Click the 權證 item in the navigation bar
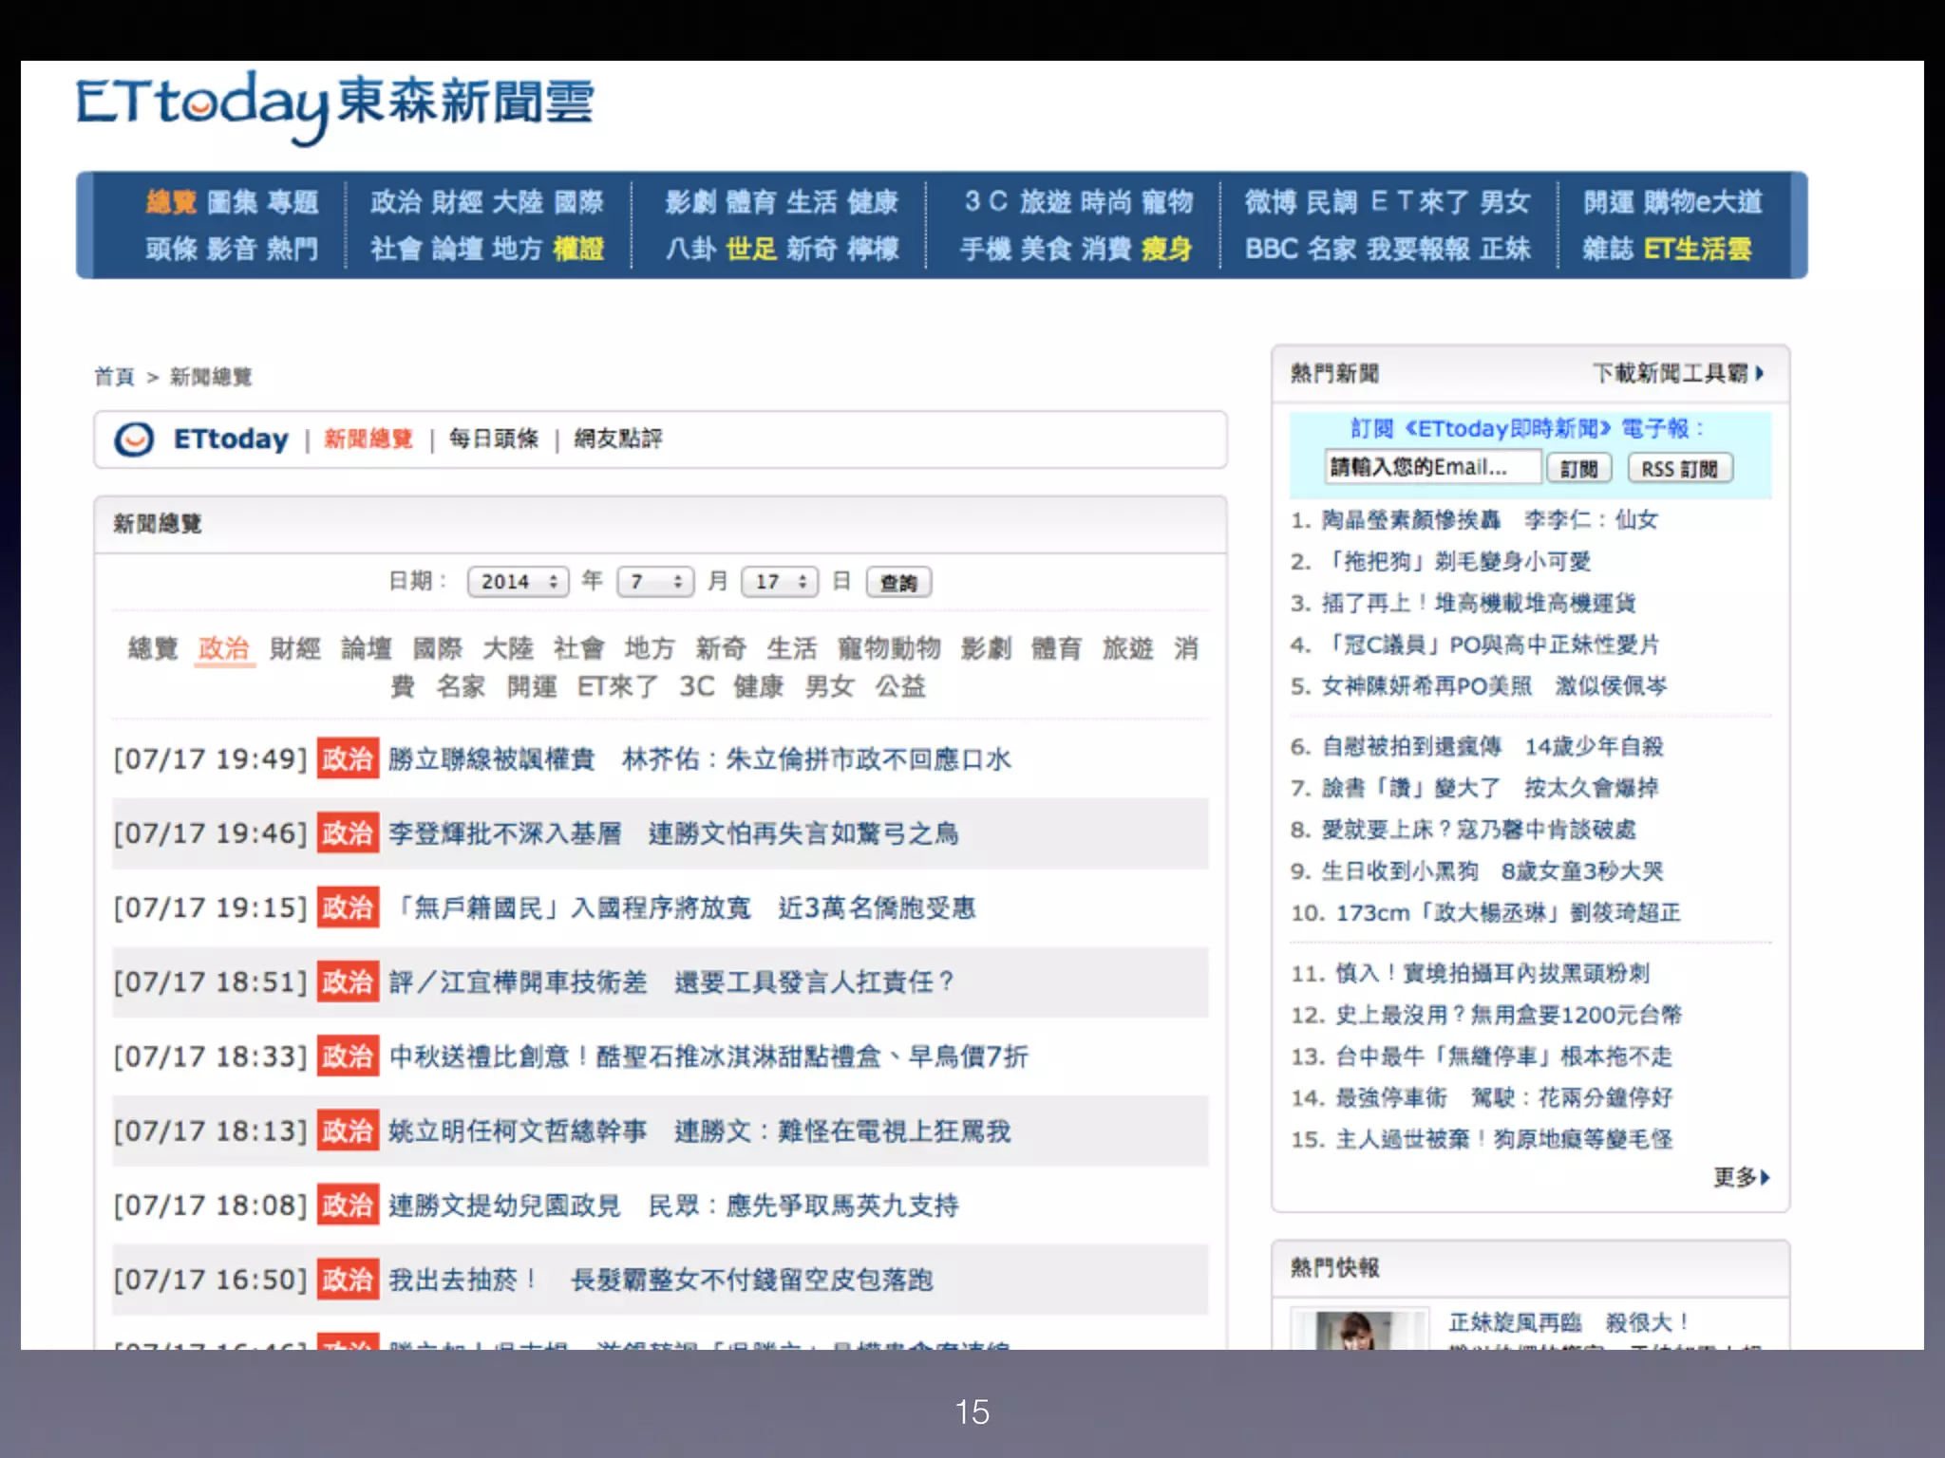This screenshot has height=1458, width=1945. pyautogui.click(x=578, y=249)
